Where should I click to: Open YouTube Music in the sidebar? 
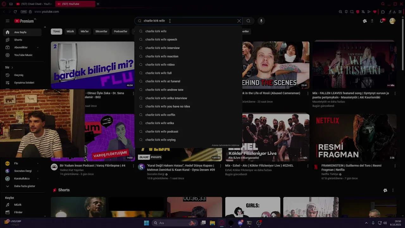[x=22, y=55]
